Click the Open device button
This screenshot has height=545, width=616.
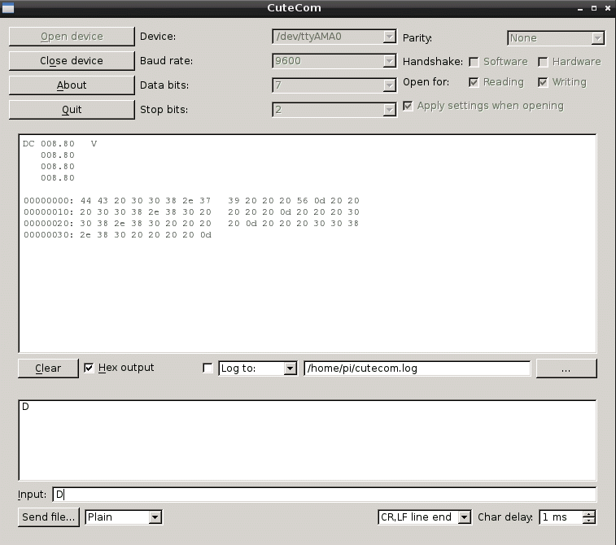coord(72,37)
